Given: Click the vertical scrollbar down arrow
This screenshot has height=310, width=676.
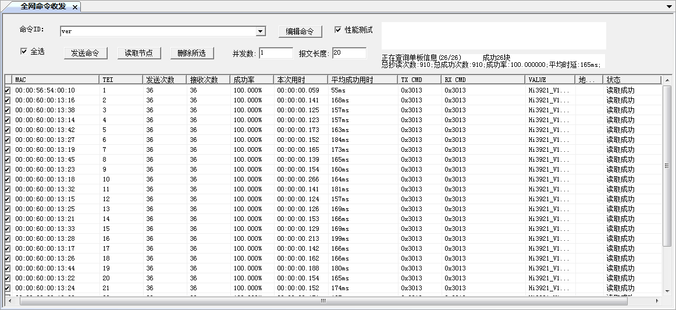Looking at the screenshot, I should 667,293.
